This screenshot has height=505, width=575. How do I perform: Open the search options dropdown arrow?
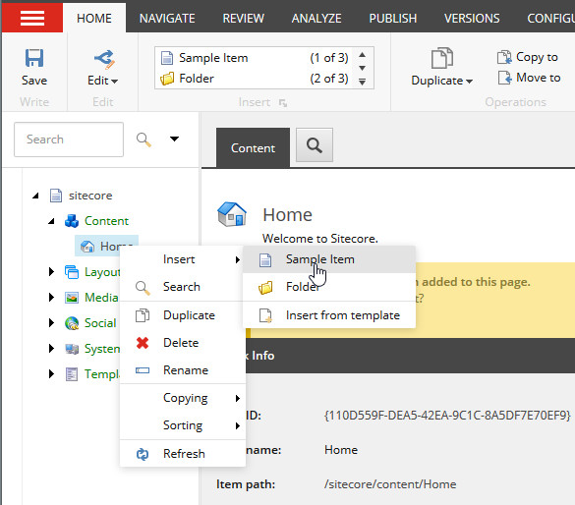pyautogui.click(x=175, y=139)
